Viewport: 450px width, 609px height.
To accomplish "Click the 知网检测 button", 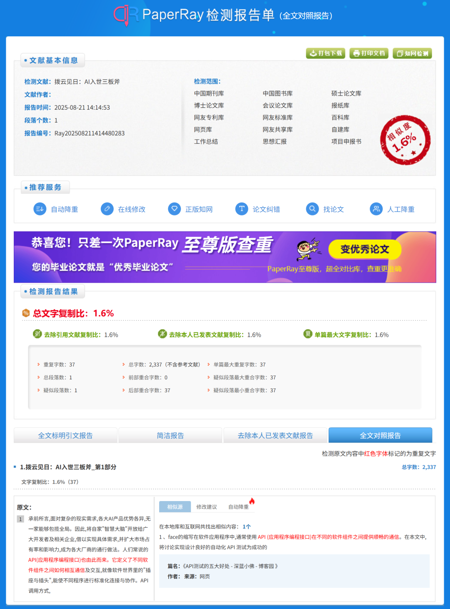I will coord(412,53).
